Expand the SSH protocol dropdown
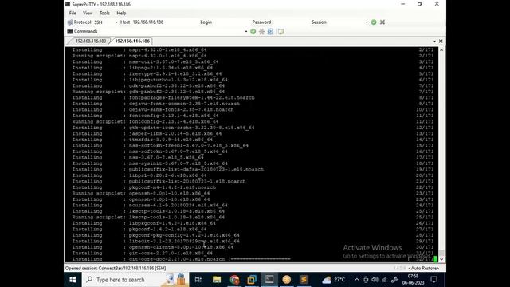The image size is (510, 287). pyautogui.click(x=116, y=22)
